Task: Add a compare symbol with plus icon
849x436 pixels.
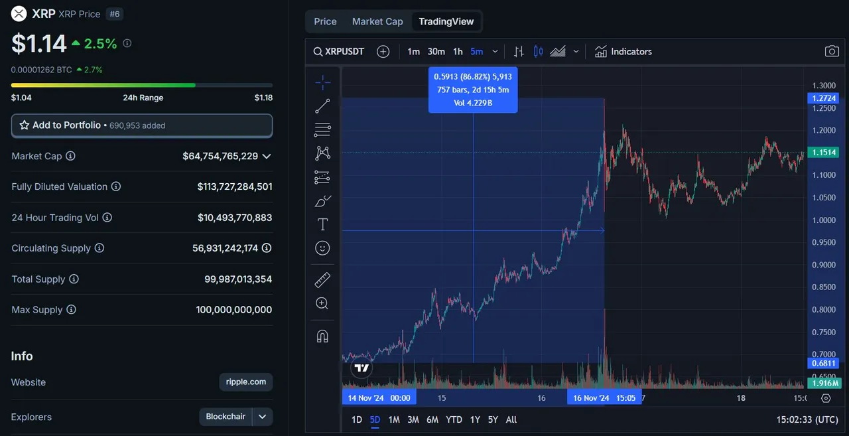Action: pos(383,52)
